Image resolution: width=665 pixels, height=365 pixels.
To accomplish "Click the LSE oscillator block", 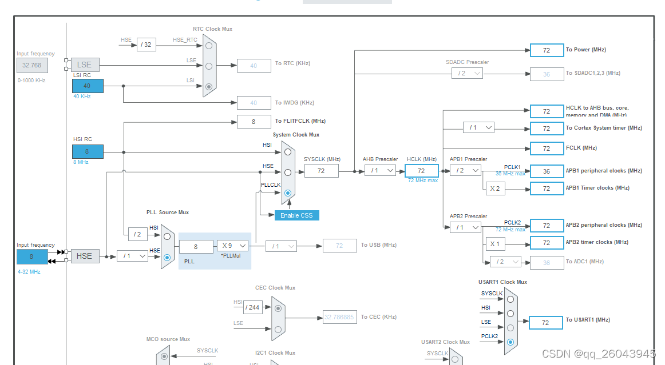I will point(85,65).
